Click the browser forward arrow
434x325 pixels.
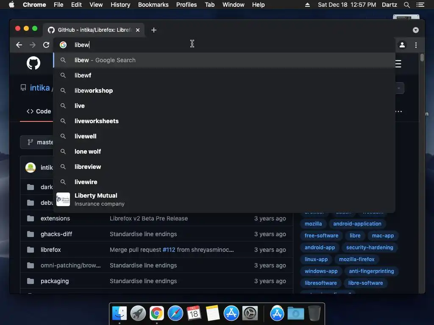pyautogui.click(x=32, y=45)
